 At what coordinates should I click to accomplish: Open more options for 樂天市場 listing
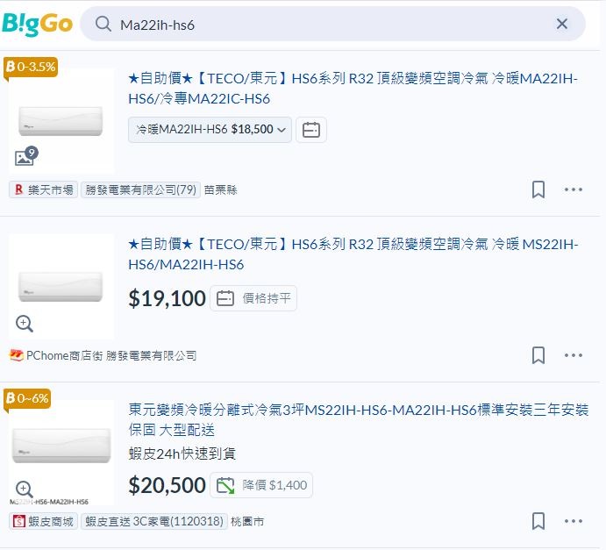click(x=574, y=189)
